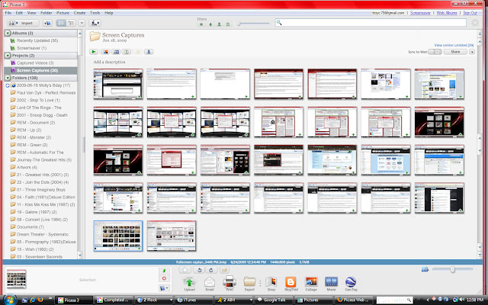This screenshot has height=305, width=488.
Task: Click the Email icon in bottom tray
Action: point(210,283)
